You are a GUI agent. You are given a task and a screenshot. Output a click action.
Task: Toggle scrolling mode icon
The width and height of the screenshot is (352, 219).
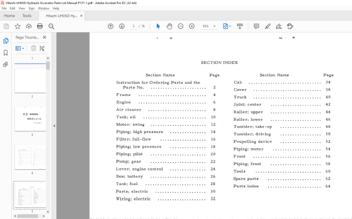coord(240,26)
